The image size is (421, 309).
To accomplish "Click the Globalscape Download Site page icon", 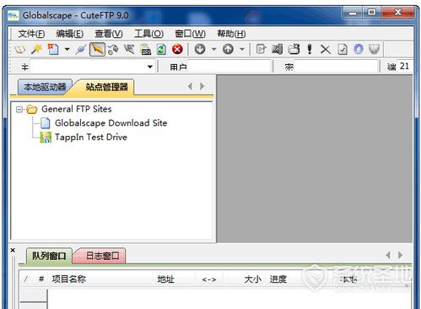I will point(46,123).
